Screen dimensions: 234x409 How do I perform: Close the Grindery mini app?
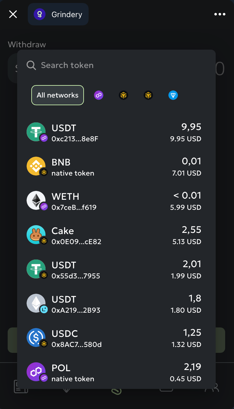(13, 14)
